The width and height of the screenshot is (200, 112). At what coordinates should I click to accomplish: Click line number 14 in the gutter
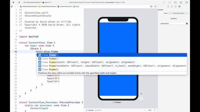pyautogui.click(x=16, y=52)
